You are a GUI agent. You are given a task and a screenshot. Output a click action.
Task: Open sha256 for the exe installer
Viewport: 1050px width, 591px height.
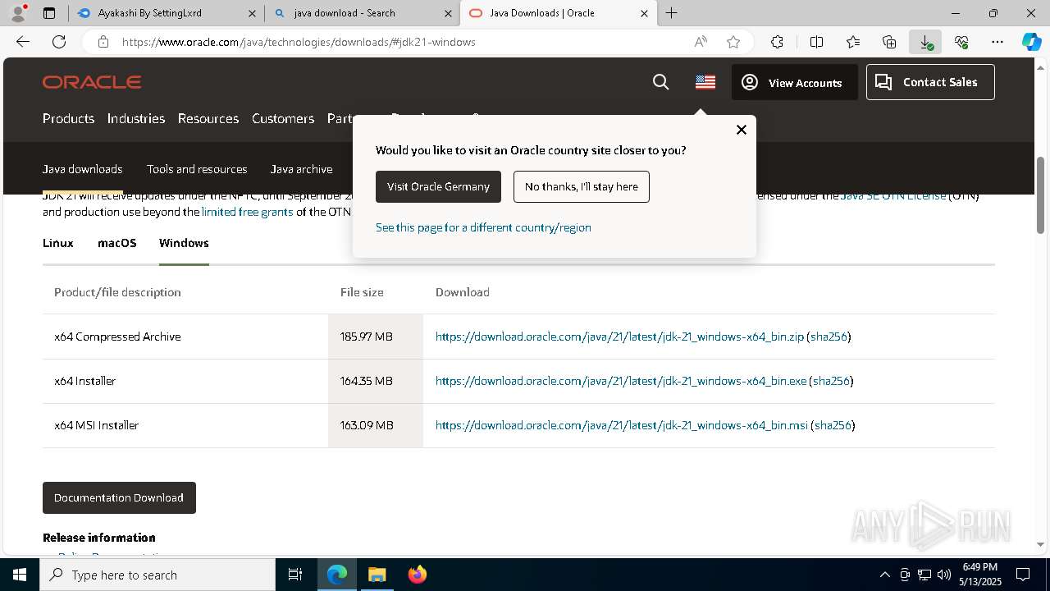point(831,381)
